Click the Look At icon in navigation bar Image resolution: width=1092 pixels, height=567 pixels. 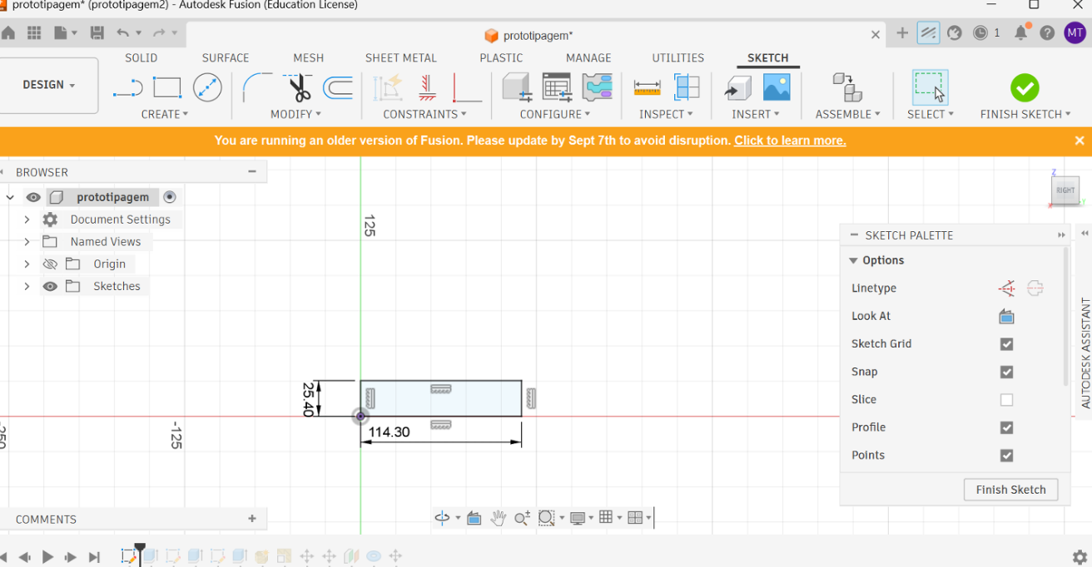pos(474,518)
